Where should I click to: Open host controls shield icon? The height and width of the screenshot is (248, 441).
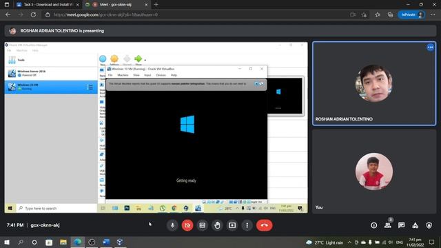429,225
